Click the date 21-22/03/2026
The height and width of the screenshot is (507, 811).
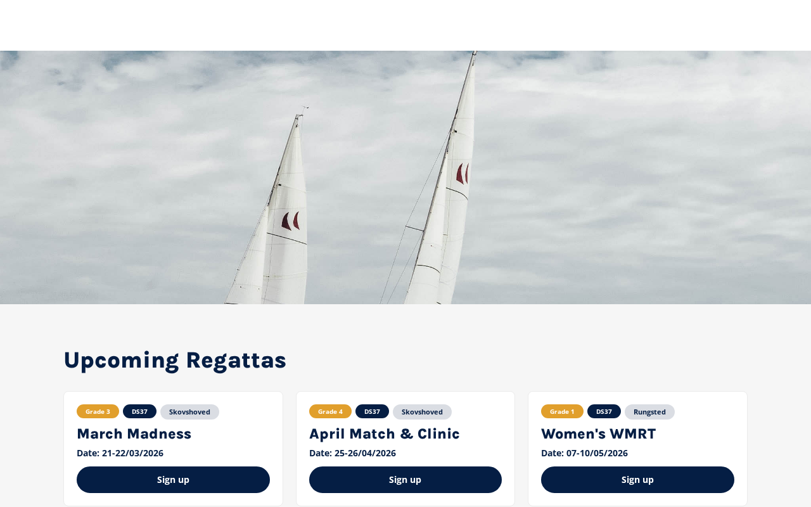(132, 453)
